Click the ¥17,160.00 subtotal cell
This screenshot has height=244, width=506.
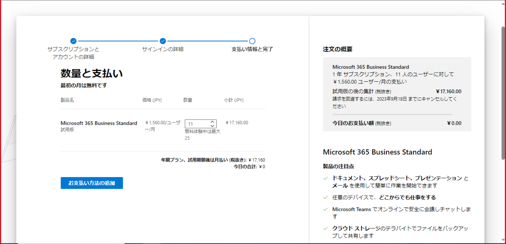coord(237,123)
